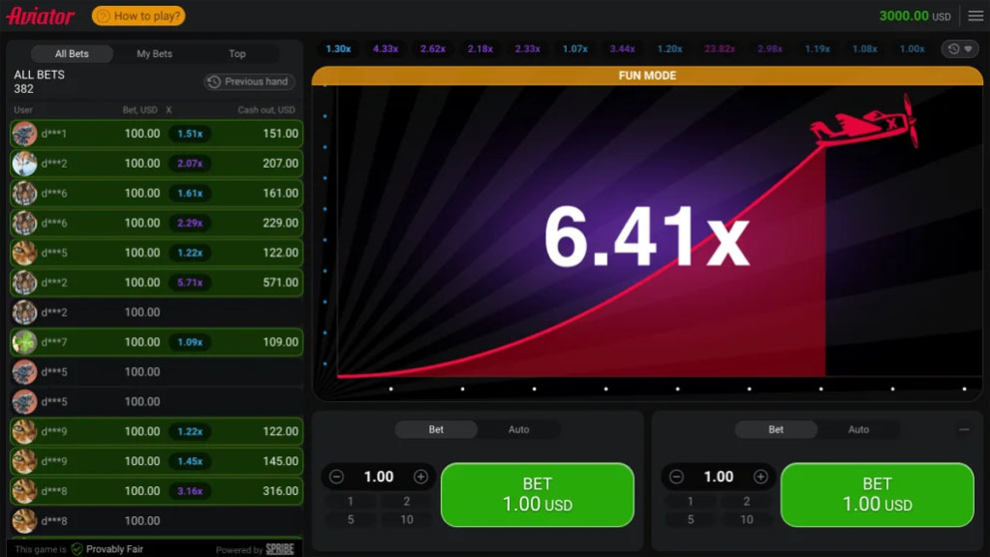Show the Previous hand results
This screenshot has width=990, height=557.
click(247, 82)
